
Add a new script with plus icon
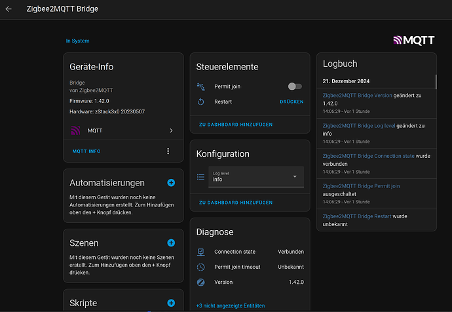(171, 303)
